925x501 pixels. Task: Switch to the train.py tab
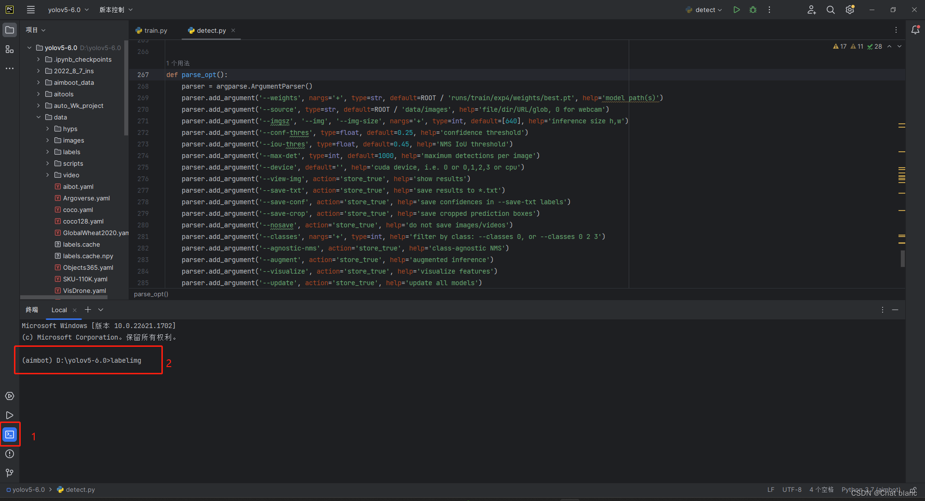click(152, 30)
